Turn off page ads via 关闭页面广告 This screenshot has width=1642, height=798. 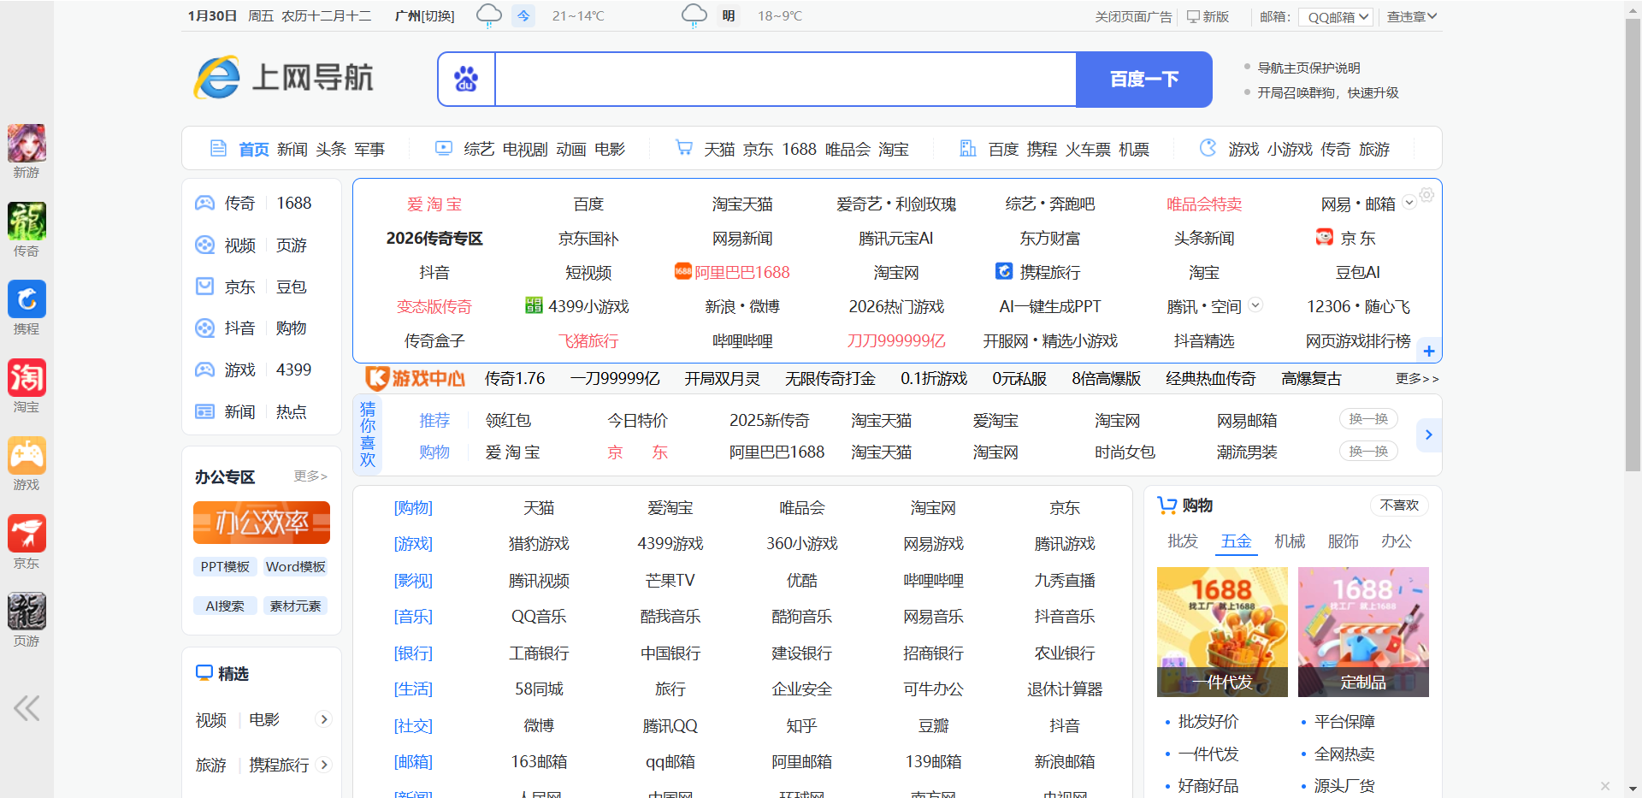click(1131, 15)
